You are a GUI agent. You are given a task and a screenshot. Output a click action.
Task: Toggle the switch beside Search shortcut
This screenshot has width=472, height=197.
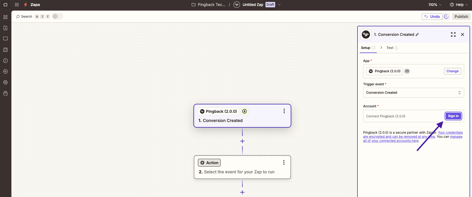(58, 16)
